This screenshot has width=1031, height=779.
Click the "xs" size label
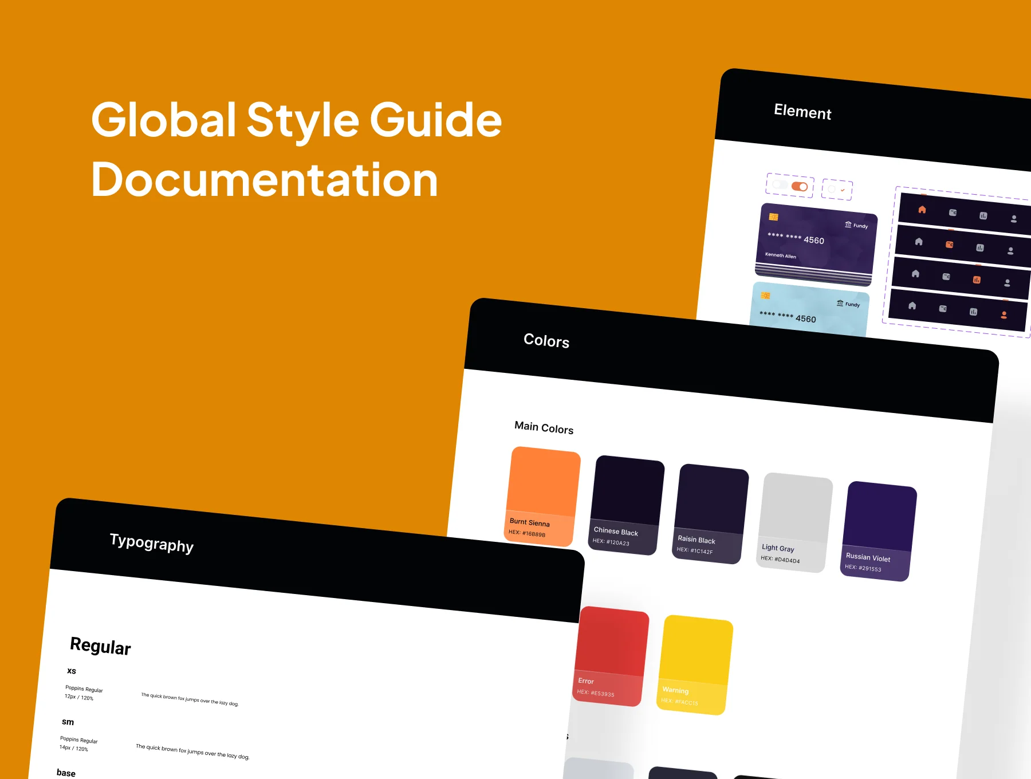coord(72,671)
